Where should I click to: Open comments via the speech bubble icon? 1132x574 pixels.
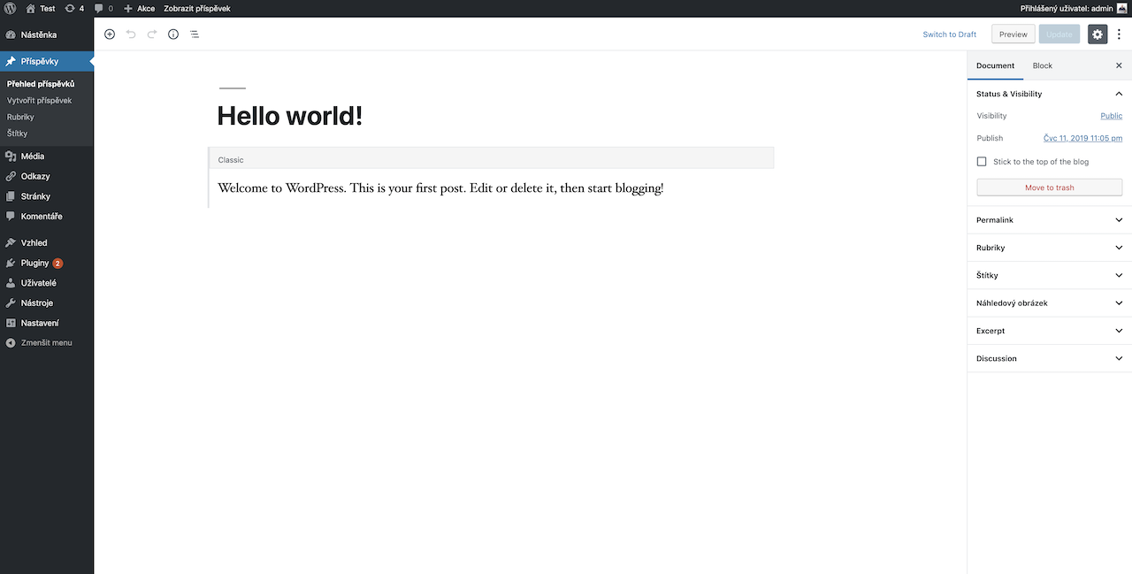pos(96,8)
